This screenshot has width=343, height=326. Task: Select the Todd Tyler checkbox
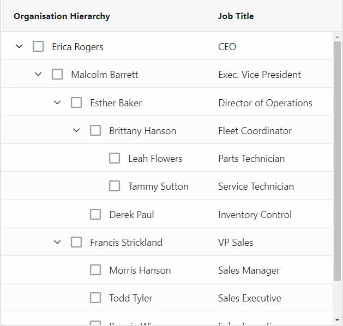[x=95, y=298]
